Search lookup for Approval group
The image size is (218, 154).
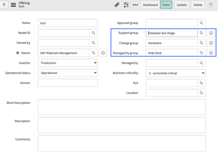coord(202,23)
